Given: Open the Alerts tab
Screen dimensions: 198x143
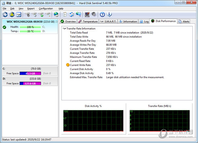Looking at the screenshot, I should [184, 21].
